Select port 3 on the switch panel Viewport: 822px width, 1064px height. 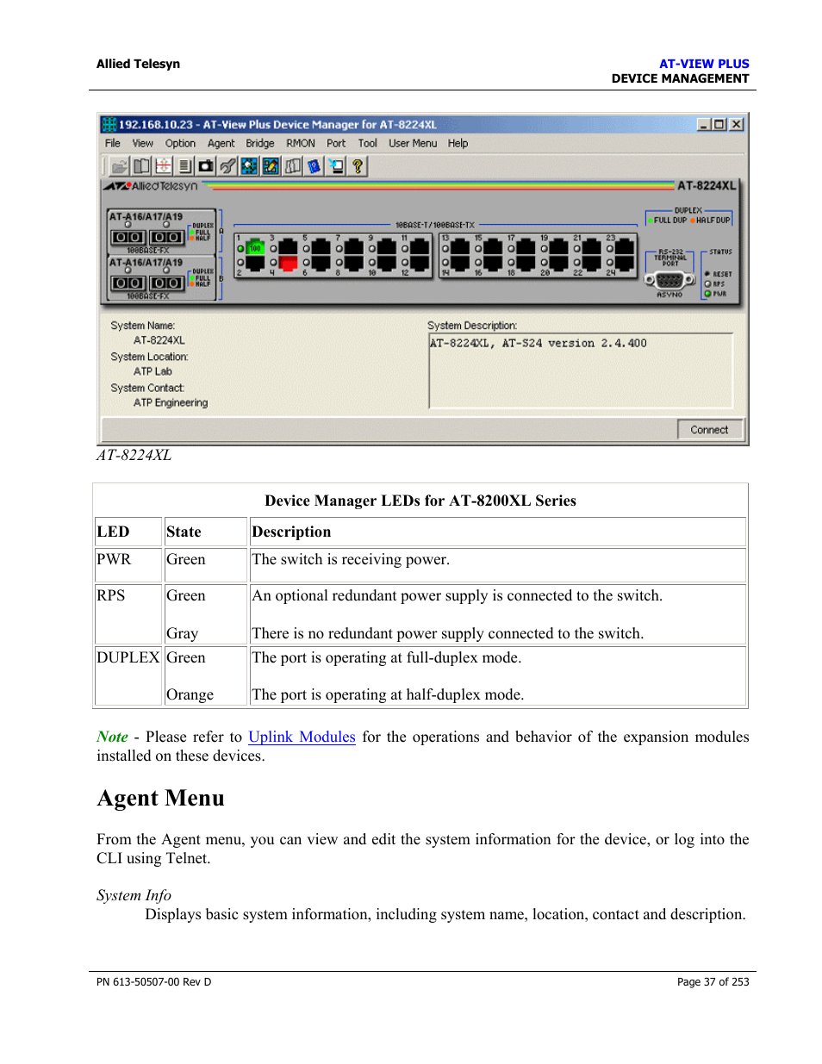[288, 248]
